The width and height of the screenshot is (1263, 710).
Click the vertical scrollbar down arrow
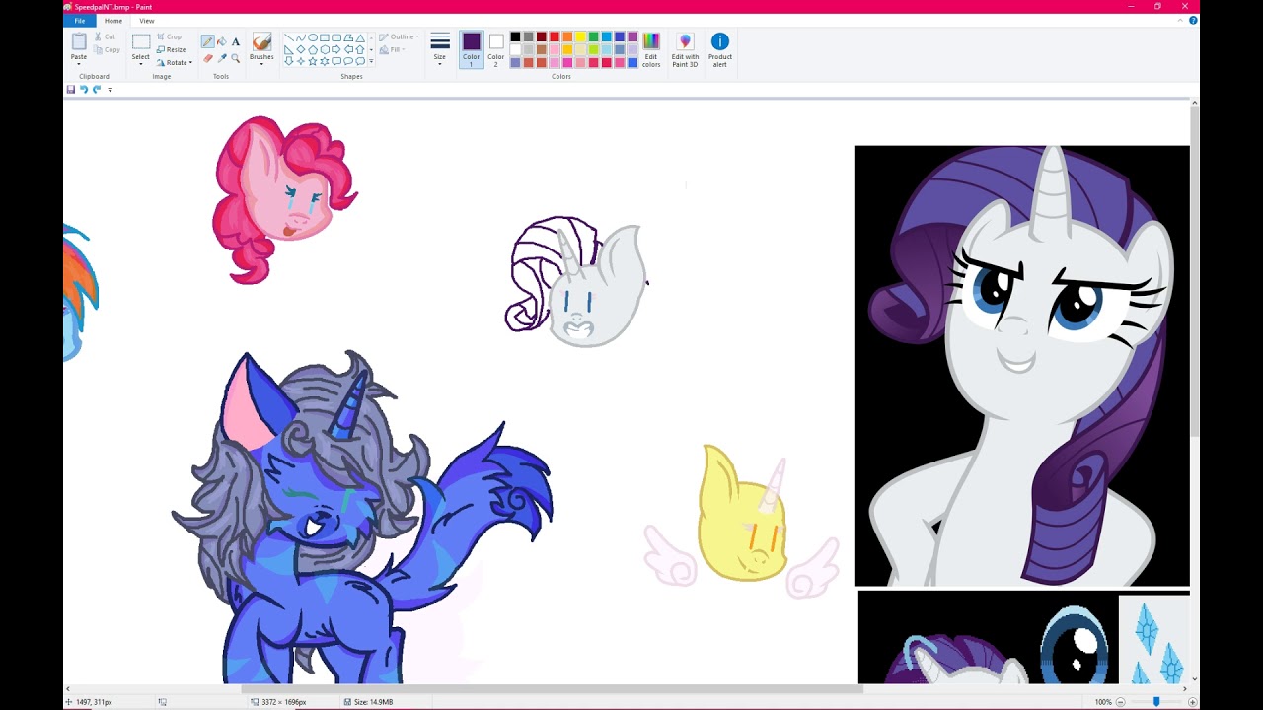1194,678
